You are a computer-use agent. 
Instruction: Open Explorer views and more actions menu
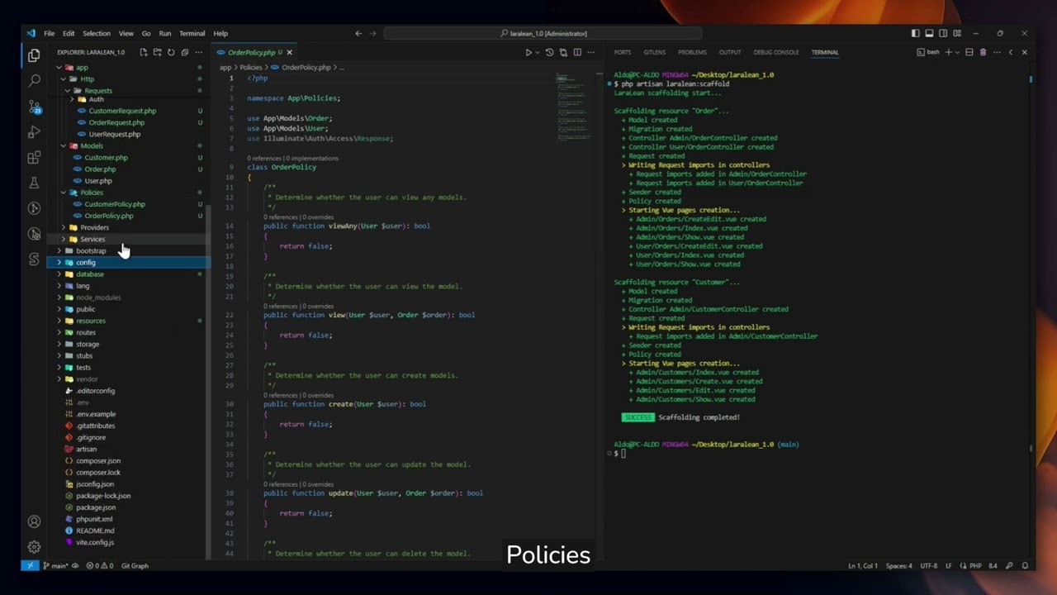point(198,52)
